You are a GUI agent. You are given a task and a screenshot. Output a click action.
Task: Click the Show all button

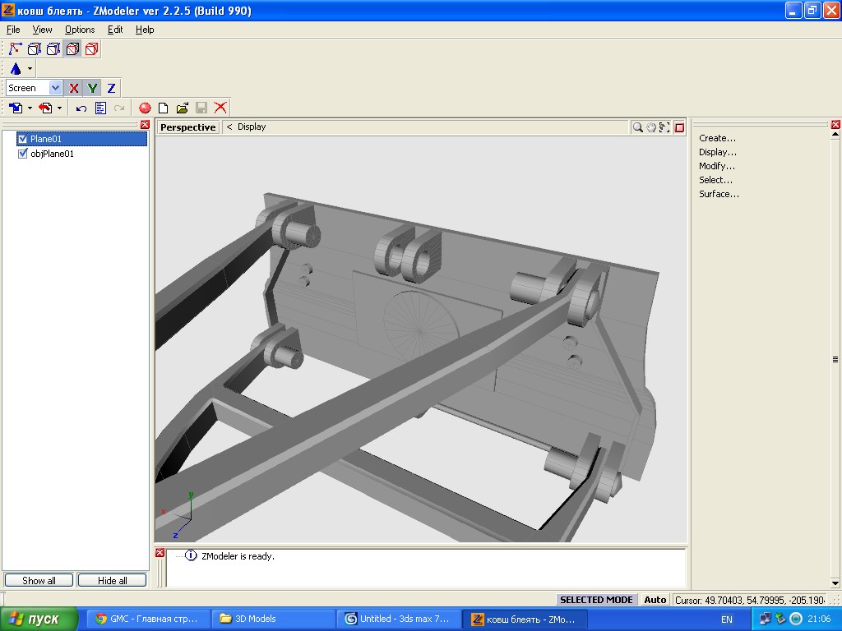pyautogui.click(x=39, y=580)
